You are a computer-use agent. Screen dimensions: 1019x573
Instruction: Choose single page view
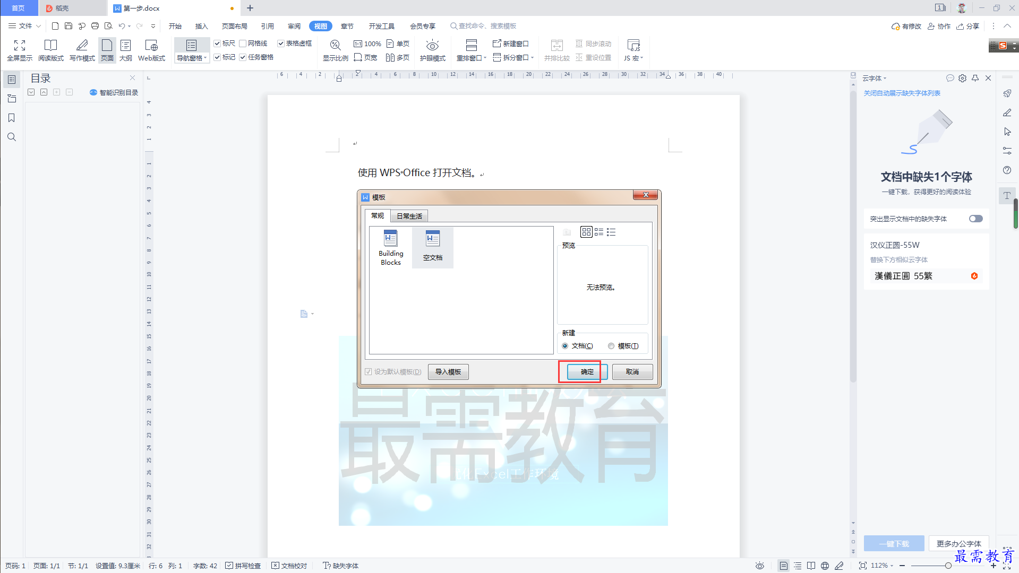coord(398,44)
